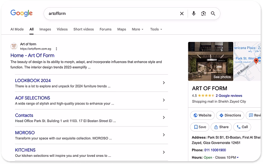Screen dimensions: 263x164
Task: Open the MOROSO sitelink
Action: click(x=25, y=133)
